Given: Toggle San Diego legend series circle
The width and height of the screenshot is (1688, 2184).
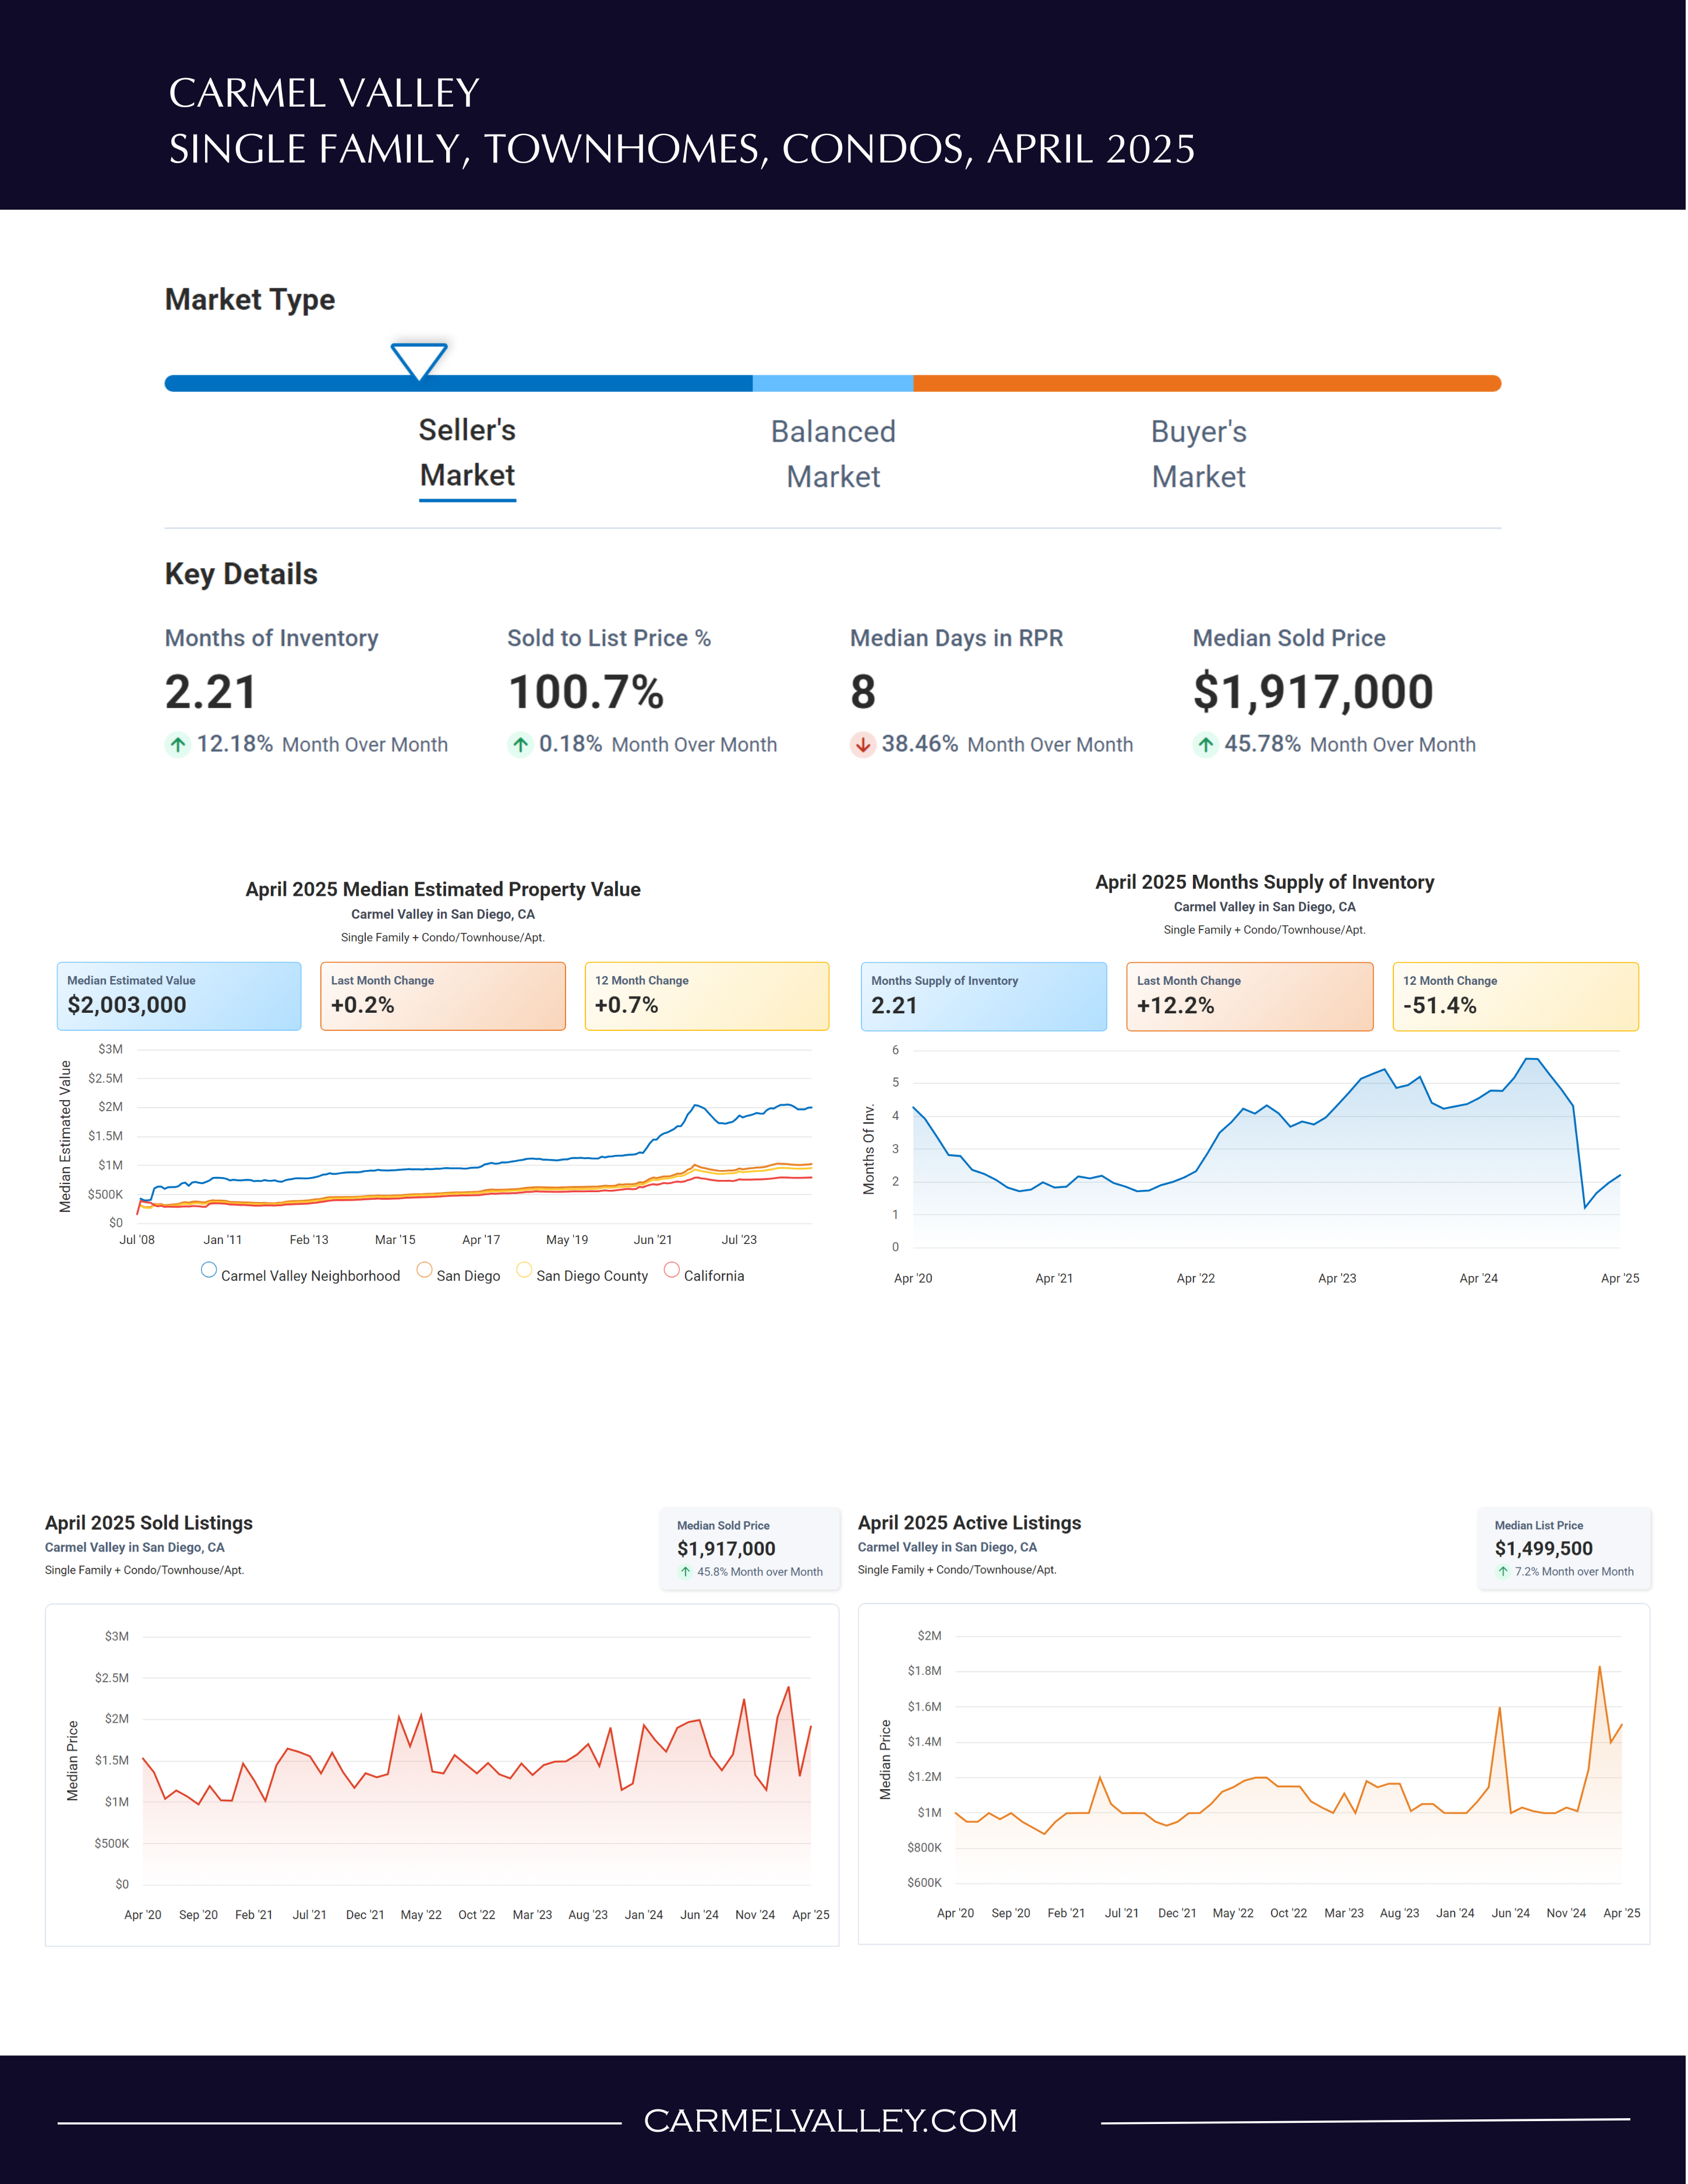Looking at the screenshot, I should pyautogui.click(x=425, y=1270).
